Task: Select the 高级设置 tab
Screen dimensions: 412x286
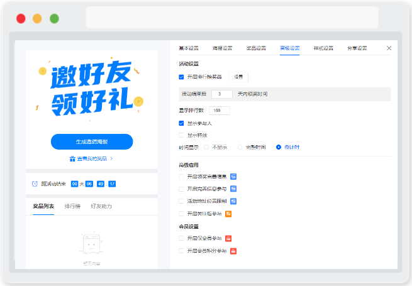Action: tap(289, 48)
